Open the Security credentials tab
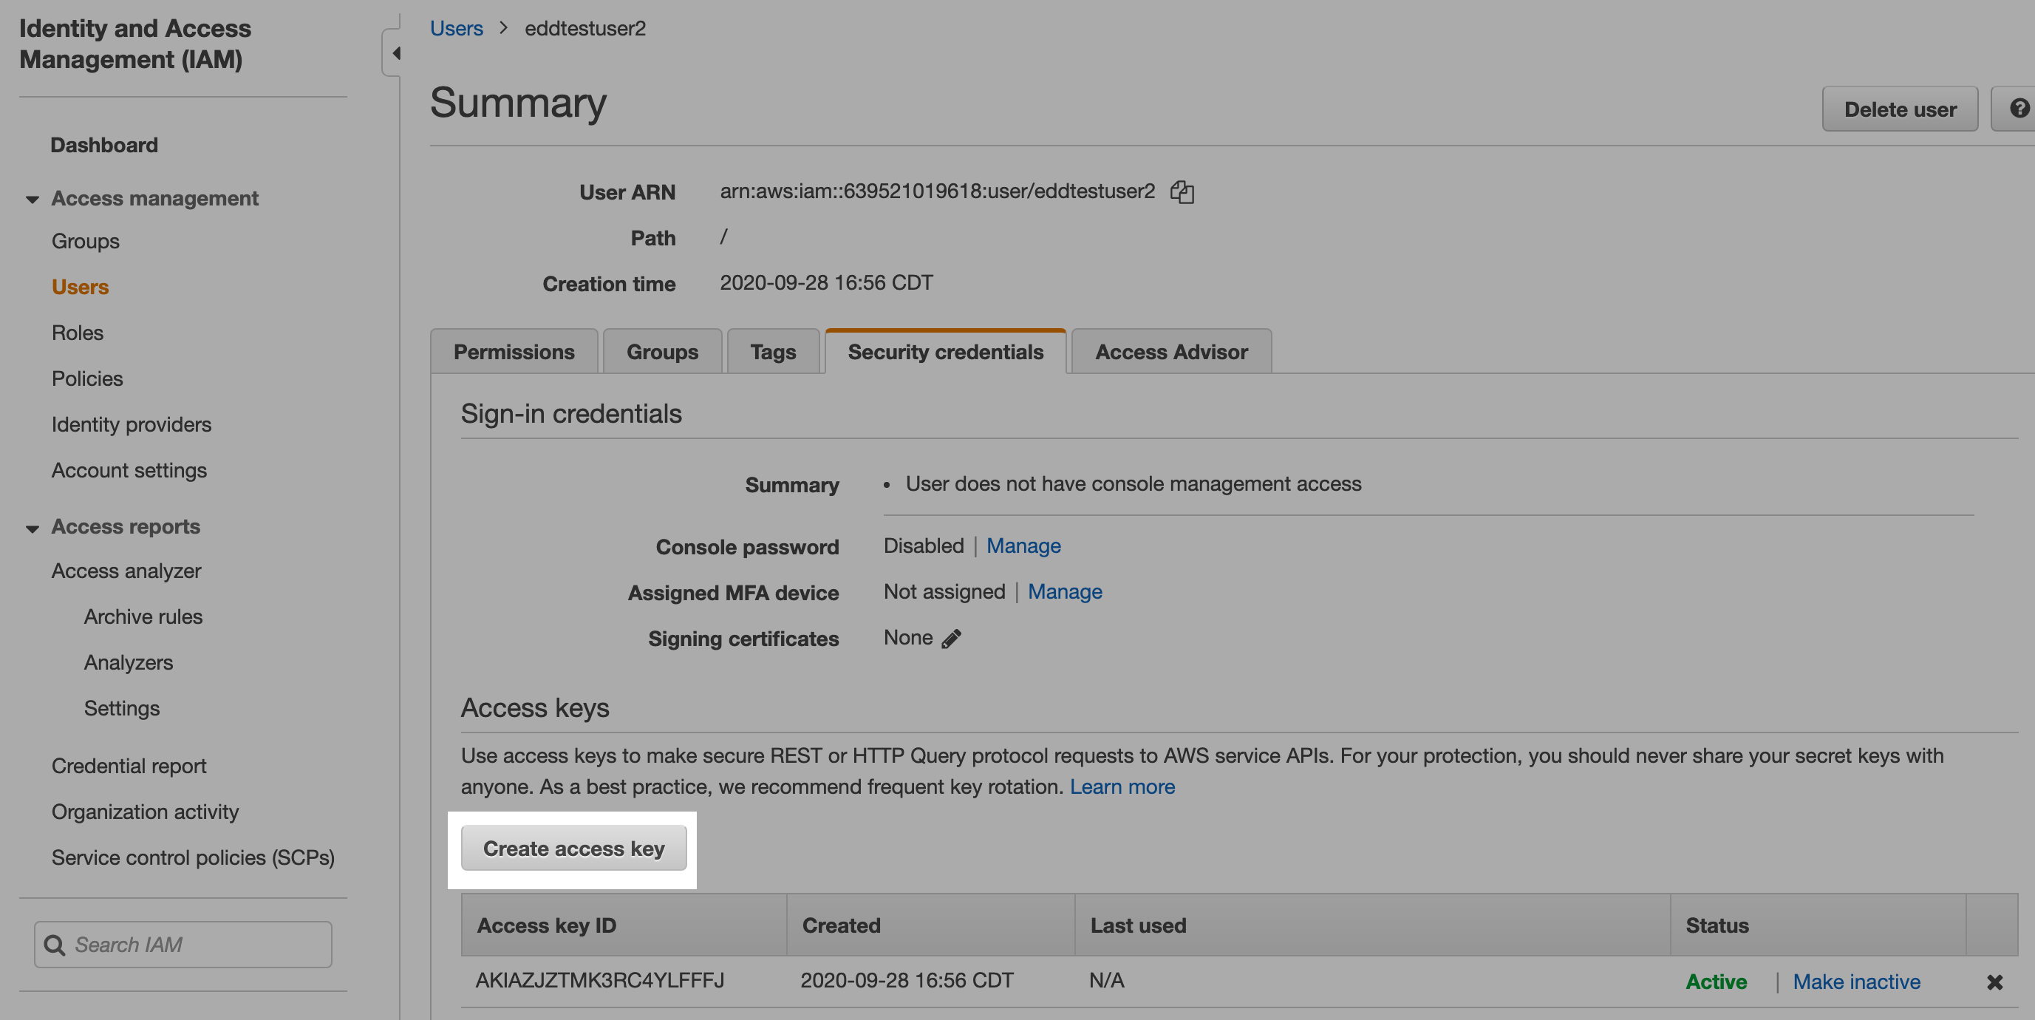 point(945,352)
